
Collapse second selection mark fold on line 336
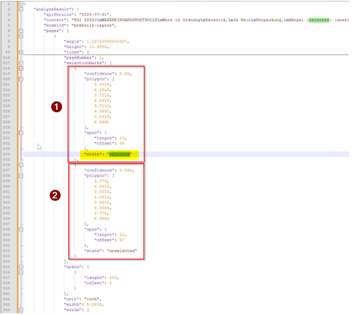[21, 165]
